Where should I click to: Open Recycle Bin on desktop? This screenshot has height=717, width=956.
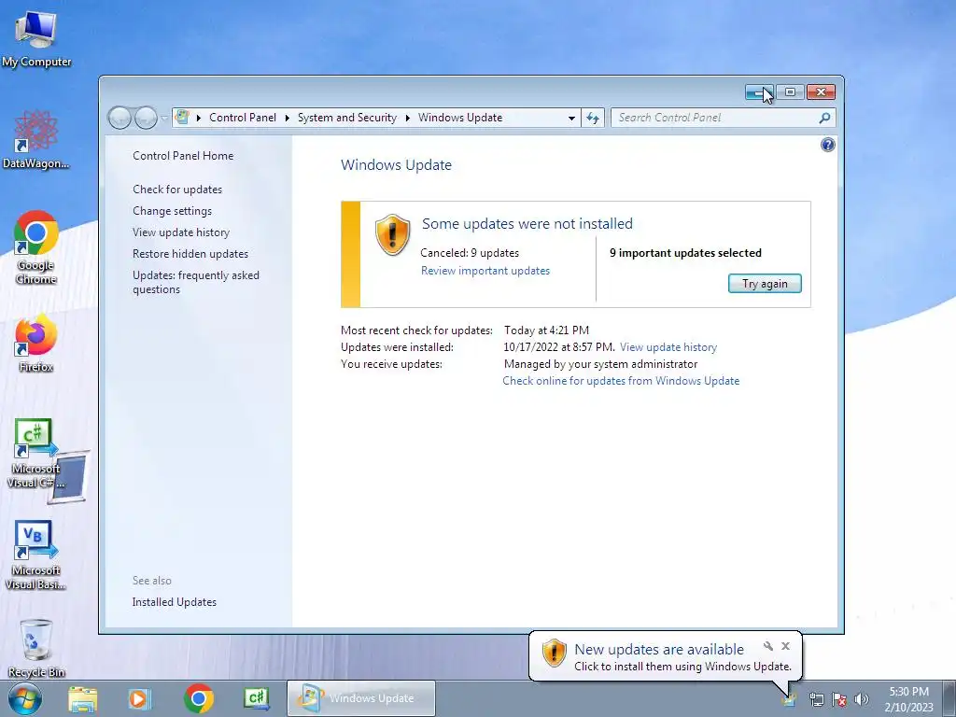pos(36,648)
